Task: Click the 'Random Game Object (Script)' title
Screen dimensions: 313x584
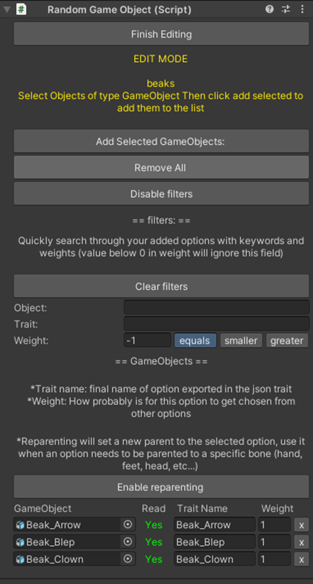Action: tap(119, 9)
